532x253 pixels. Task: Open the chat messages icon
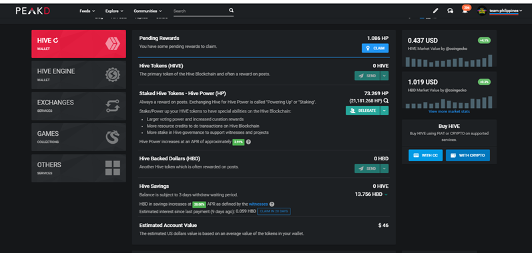pyautogui.click(x=451, y=11)
